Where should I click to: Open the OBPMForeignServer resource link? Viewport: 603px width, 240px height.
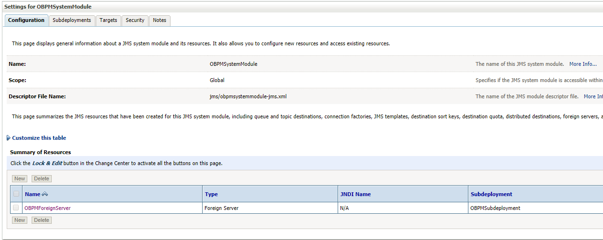47,208
